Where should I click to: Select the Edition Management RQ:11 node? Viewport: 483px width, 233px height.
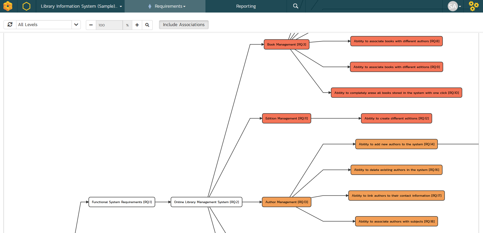[286, 118]
